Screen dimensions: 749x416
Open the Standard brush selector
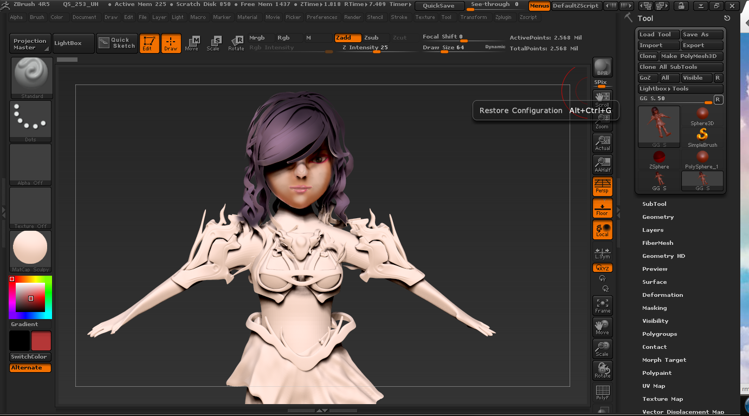point(31,78)
